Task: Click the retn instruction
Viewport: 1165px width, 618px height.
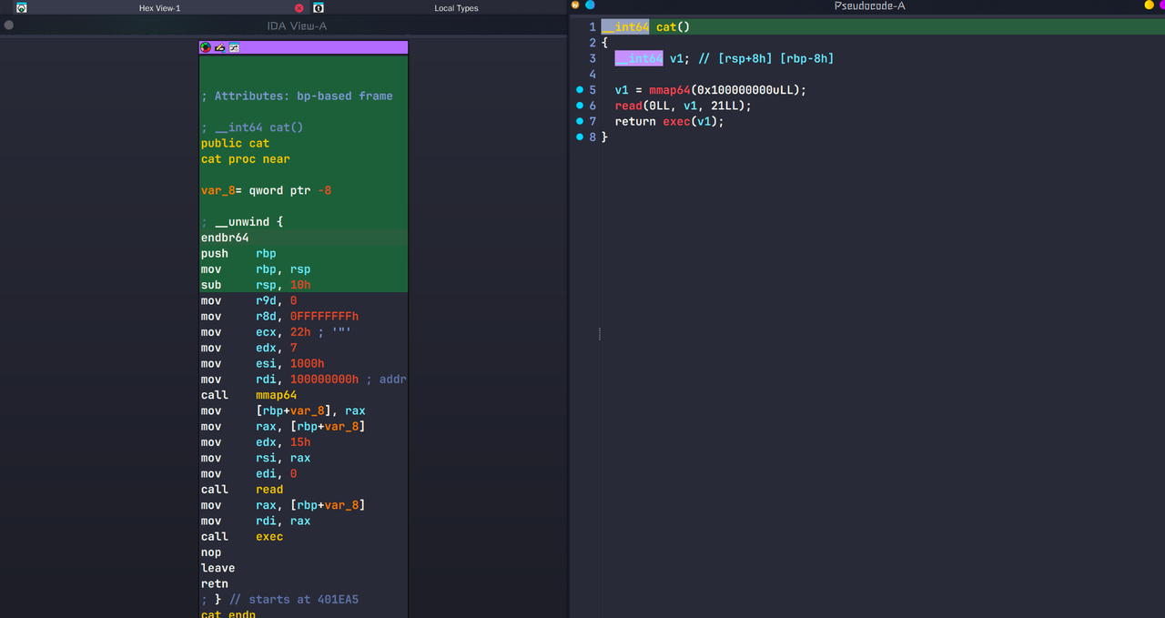Action: (215, 583)
